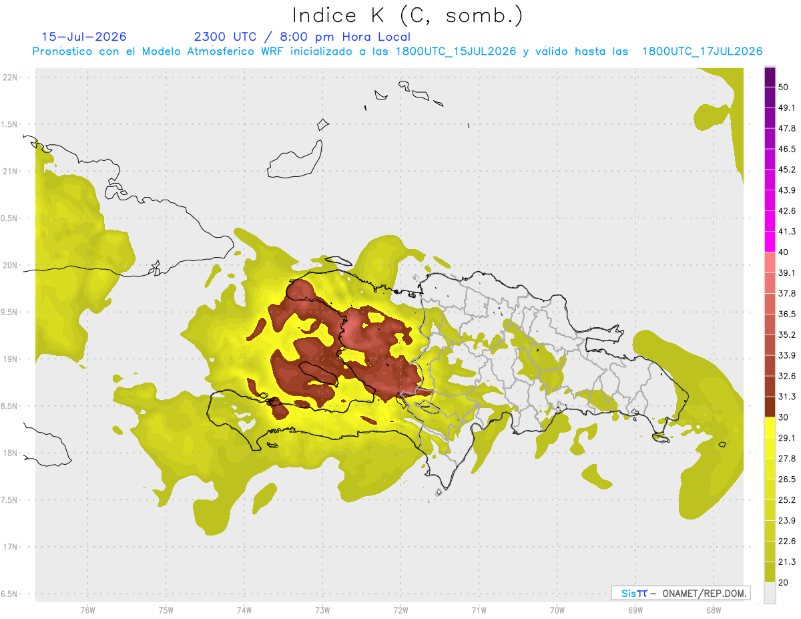Click the '18N' latitude axis label

pyautogui.click(x=10, y=453)
